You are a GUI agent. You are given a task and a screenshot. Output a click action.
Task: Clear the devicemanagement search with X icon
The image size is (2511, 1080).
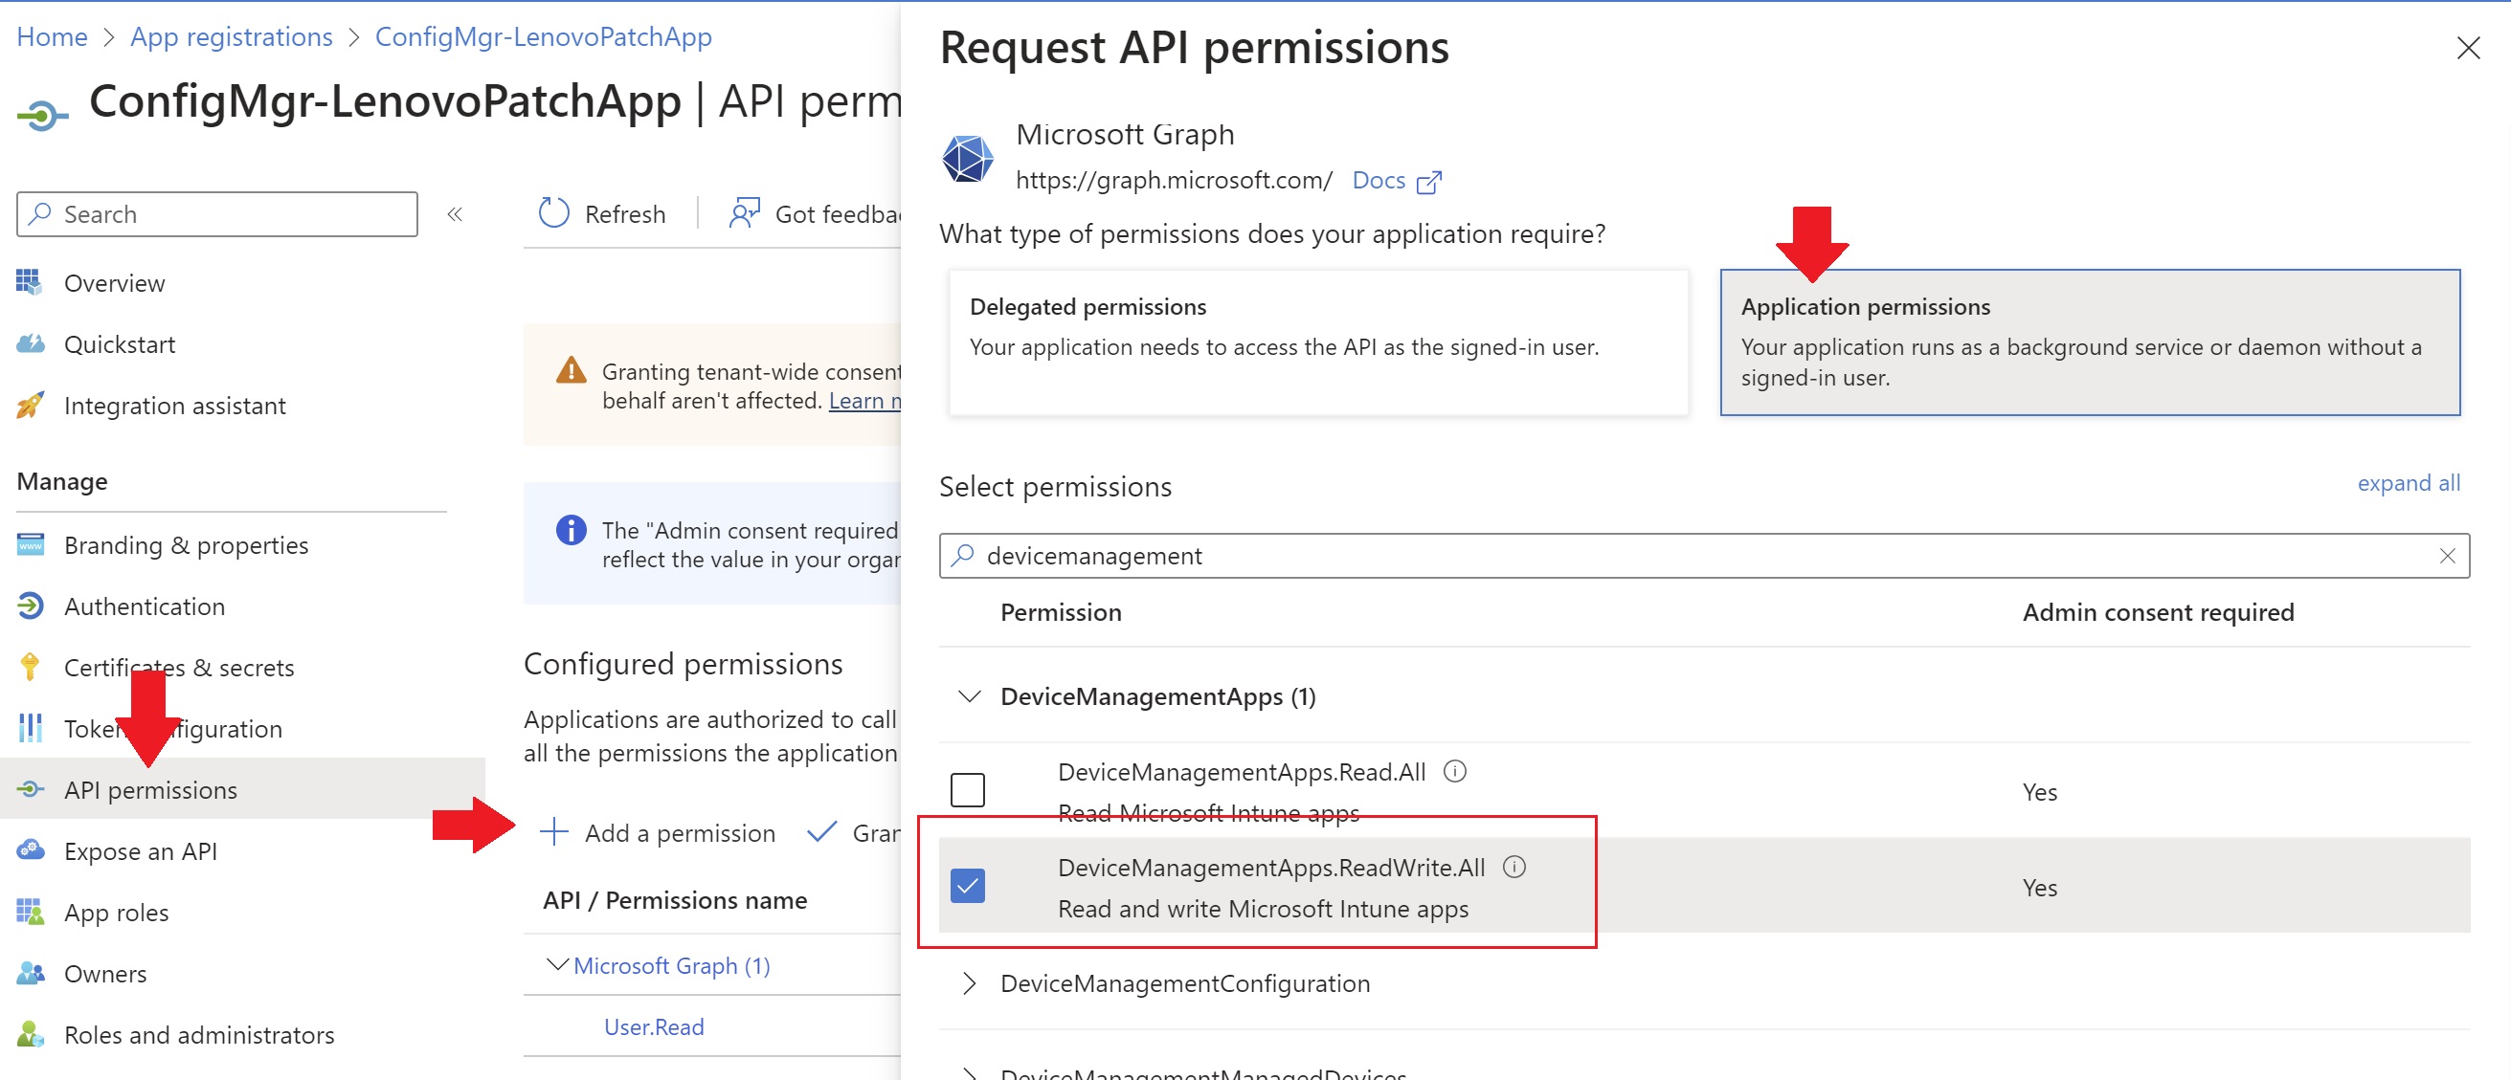click(x=2447, y=556)
